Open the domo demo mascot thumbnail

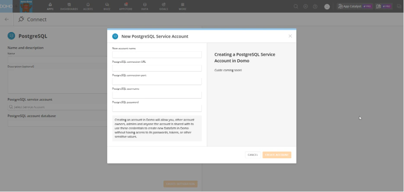click(x=26, y=6)
